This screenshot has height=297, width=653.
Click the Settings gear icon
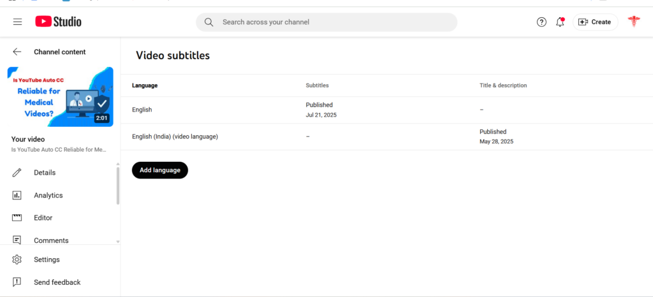(17, 259)
